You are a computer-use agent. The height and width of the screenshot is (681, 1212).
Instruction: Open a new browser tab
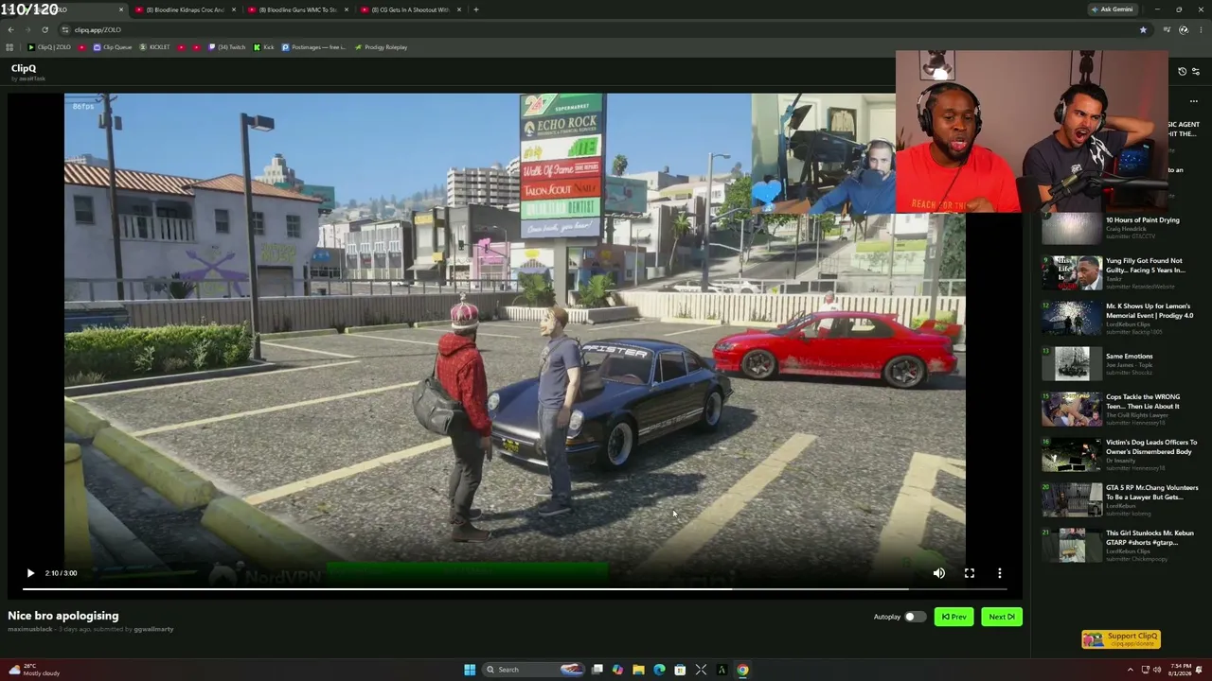(476, 9)
